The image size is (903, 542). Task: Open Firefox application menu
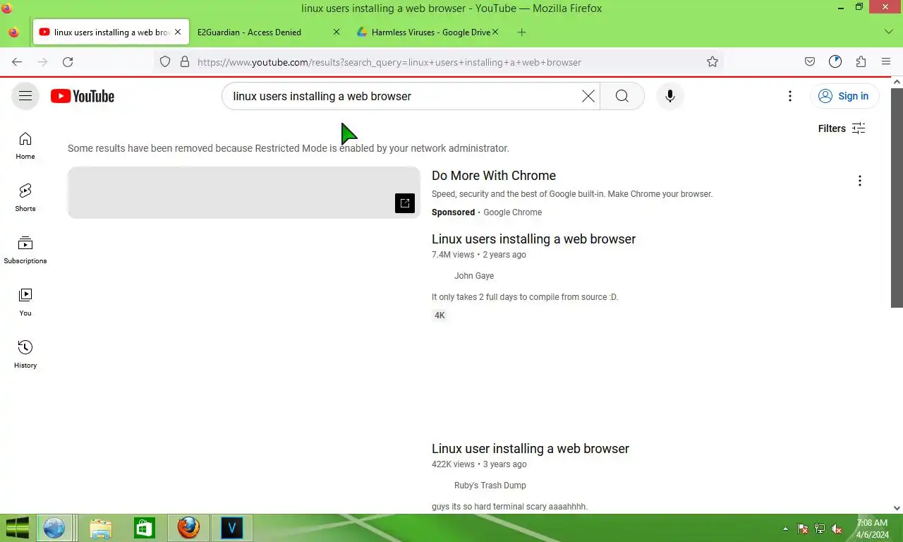(x=886, y=62)
